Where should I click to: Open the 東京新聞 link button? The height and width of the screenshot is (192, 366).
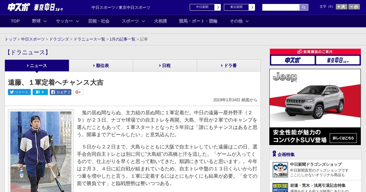pos(239,7)
